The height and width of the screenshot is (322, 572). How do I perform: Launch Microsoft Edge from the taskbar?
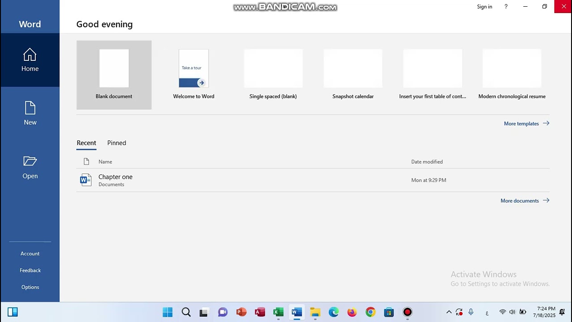(334, 312)
